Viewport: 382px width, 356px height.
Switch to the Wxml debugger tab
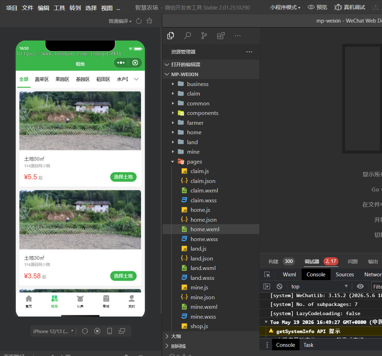point(289,274)
